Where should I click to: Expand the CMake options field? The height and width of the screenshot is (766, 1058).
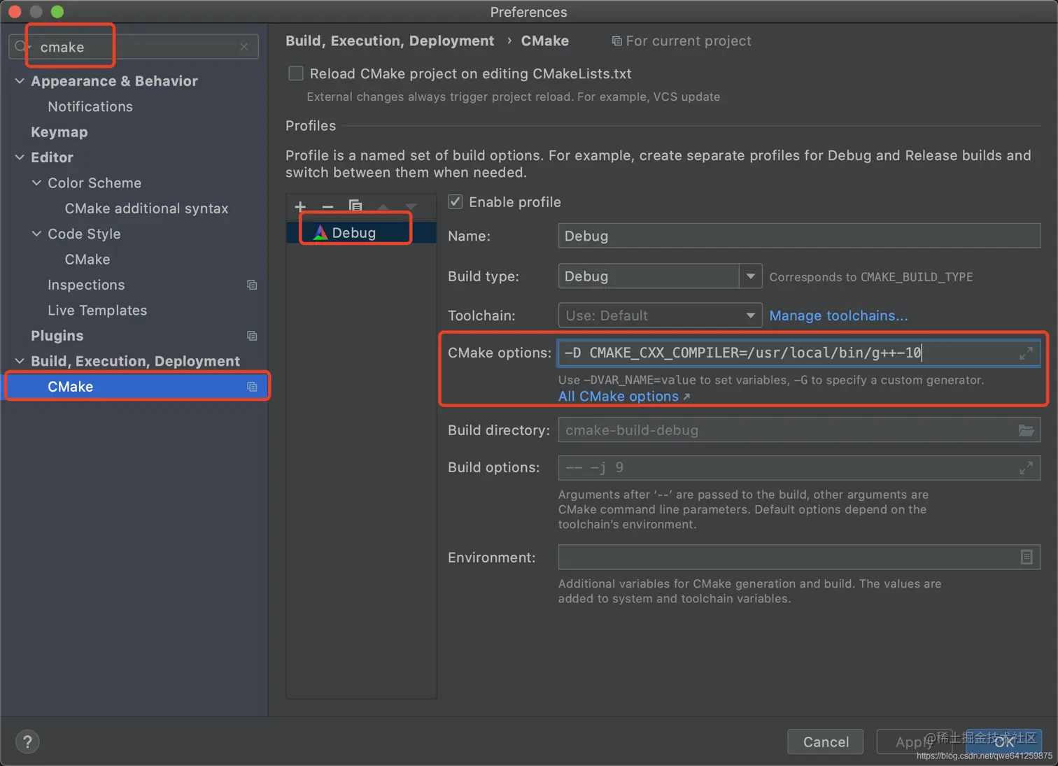click(1026, 353)
